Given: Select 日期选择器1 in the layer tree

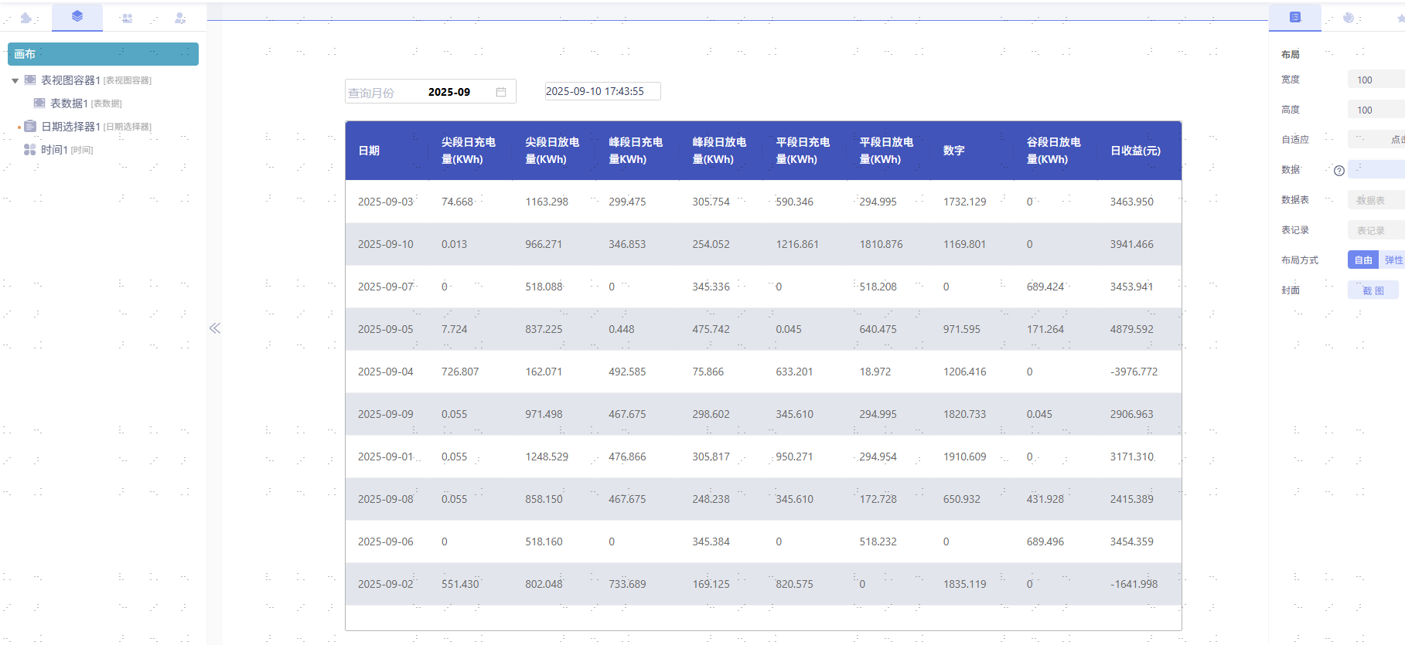Looking at the screenshot, I should point(70,127).
